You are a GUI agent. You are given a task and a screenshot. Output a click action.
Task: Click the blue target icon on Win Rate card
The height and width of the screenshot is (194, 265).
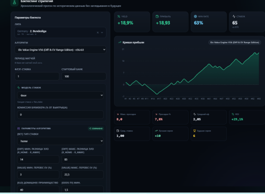click(196, 16)
